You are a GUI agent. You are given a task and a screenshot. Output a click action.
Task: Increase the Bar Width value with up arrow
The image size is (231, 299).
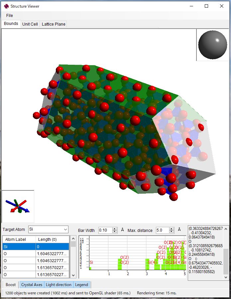[115, 229]
